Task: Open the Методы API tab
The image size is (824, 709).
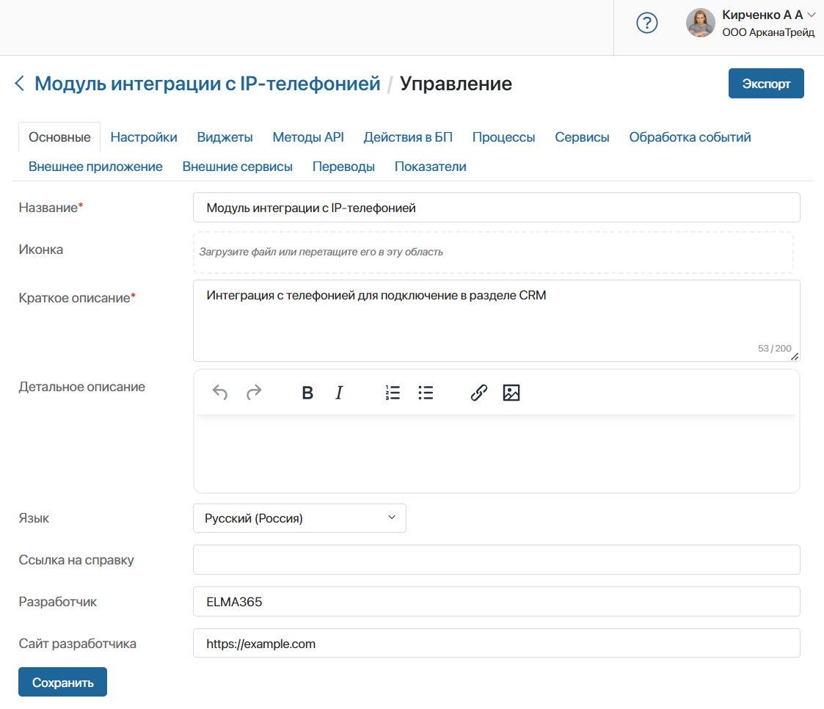Action: point(308,137)
